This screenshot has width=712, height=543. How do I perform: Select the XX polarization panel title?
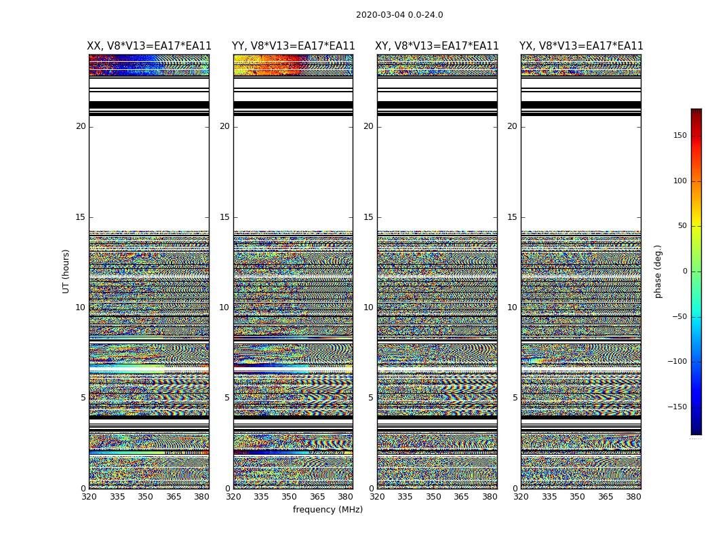click(149, 46)
